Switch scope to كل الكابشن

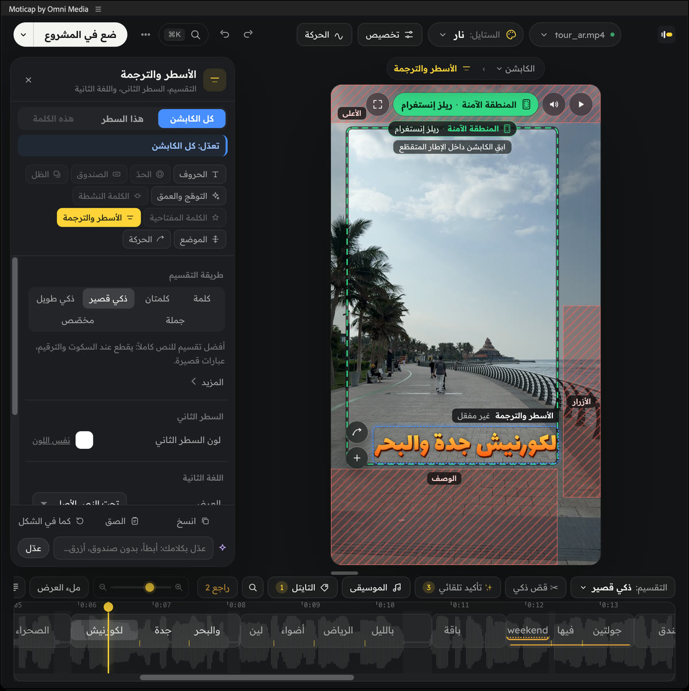(x=192, y=119)
